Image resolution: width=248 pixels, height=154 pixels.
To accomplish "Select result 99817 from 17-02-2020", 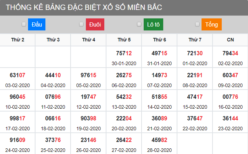I will [18, 118].
